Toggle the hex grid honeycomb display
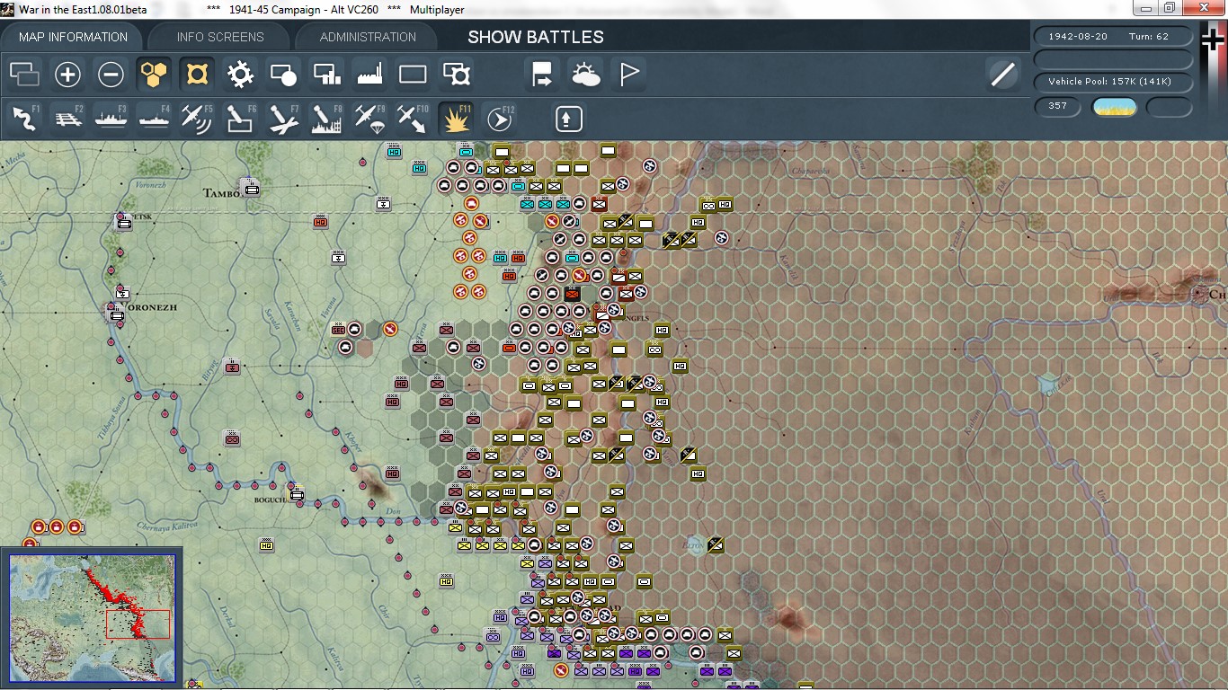1228x690 pixels. pos(154,74)
